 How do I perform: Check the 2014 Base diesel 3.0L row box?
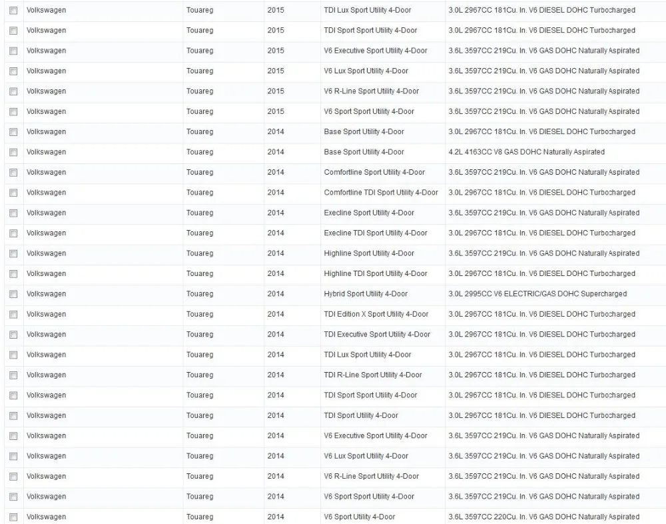click(x=13, y=132)
